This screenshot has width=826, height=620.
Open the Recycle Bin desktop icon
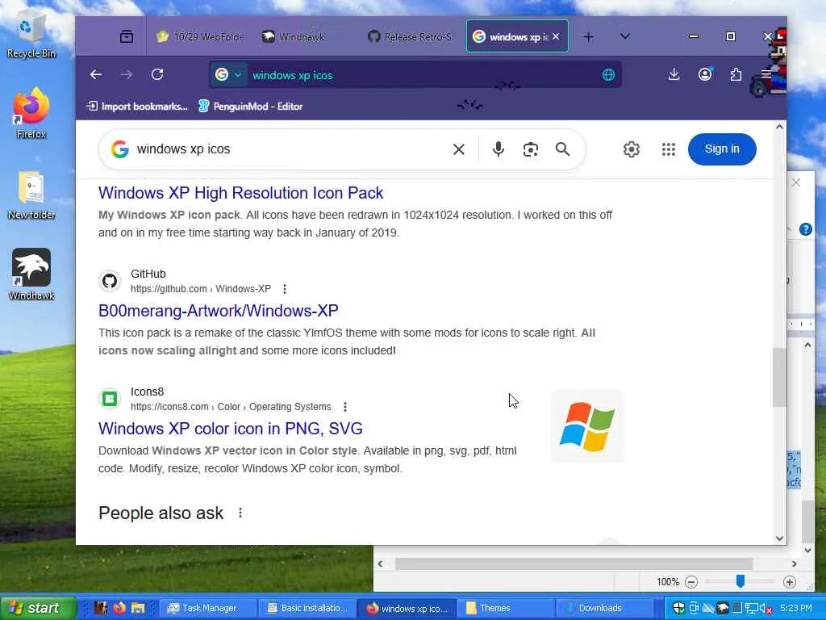[x=31, y=36]
